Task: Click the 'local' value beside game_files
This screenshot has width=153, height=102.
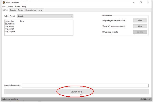Action: coord(22,21)
